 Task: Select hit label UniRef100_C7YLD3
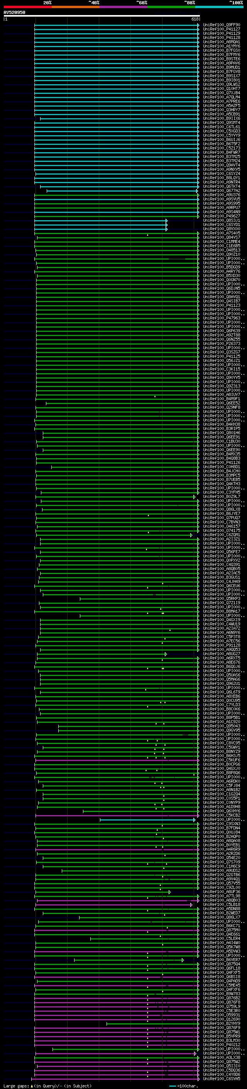(x=222, y=705)
